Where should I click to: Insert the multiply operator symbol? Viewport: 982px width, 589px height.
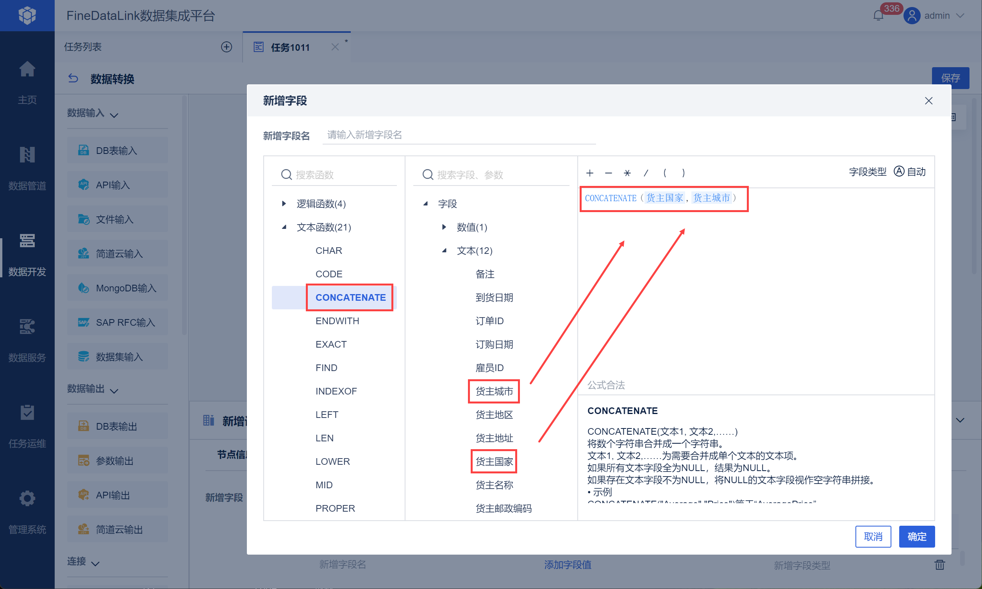coord(627,173)
